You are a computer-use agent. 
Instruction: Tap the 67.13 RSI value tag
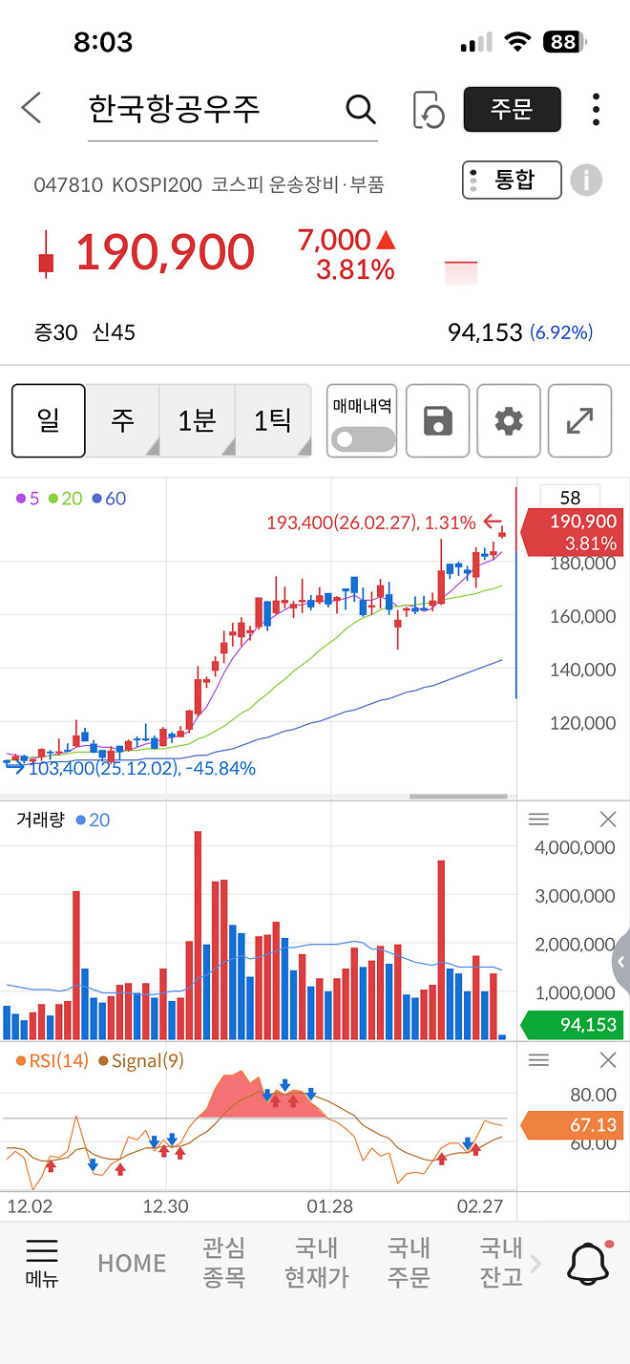click(573, 1125)
